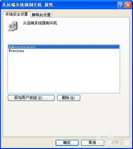Switch to the 本地安全设置 tab
This screenshot has height=149, width=133.
tap(17, 14)
